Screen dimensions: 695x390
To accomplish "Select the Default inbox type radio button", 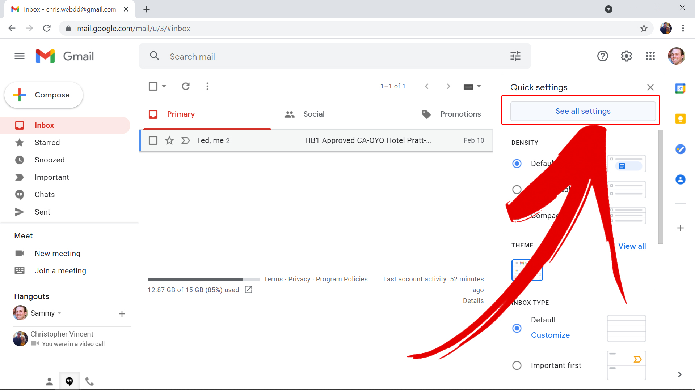I will (x=517, y=328).
